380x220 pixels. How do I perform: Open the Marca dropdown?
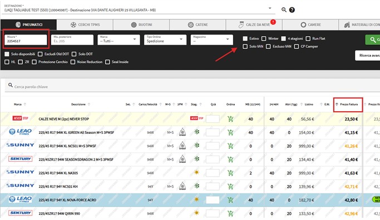119,39
